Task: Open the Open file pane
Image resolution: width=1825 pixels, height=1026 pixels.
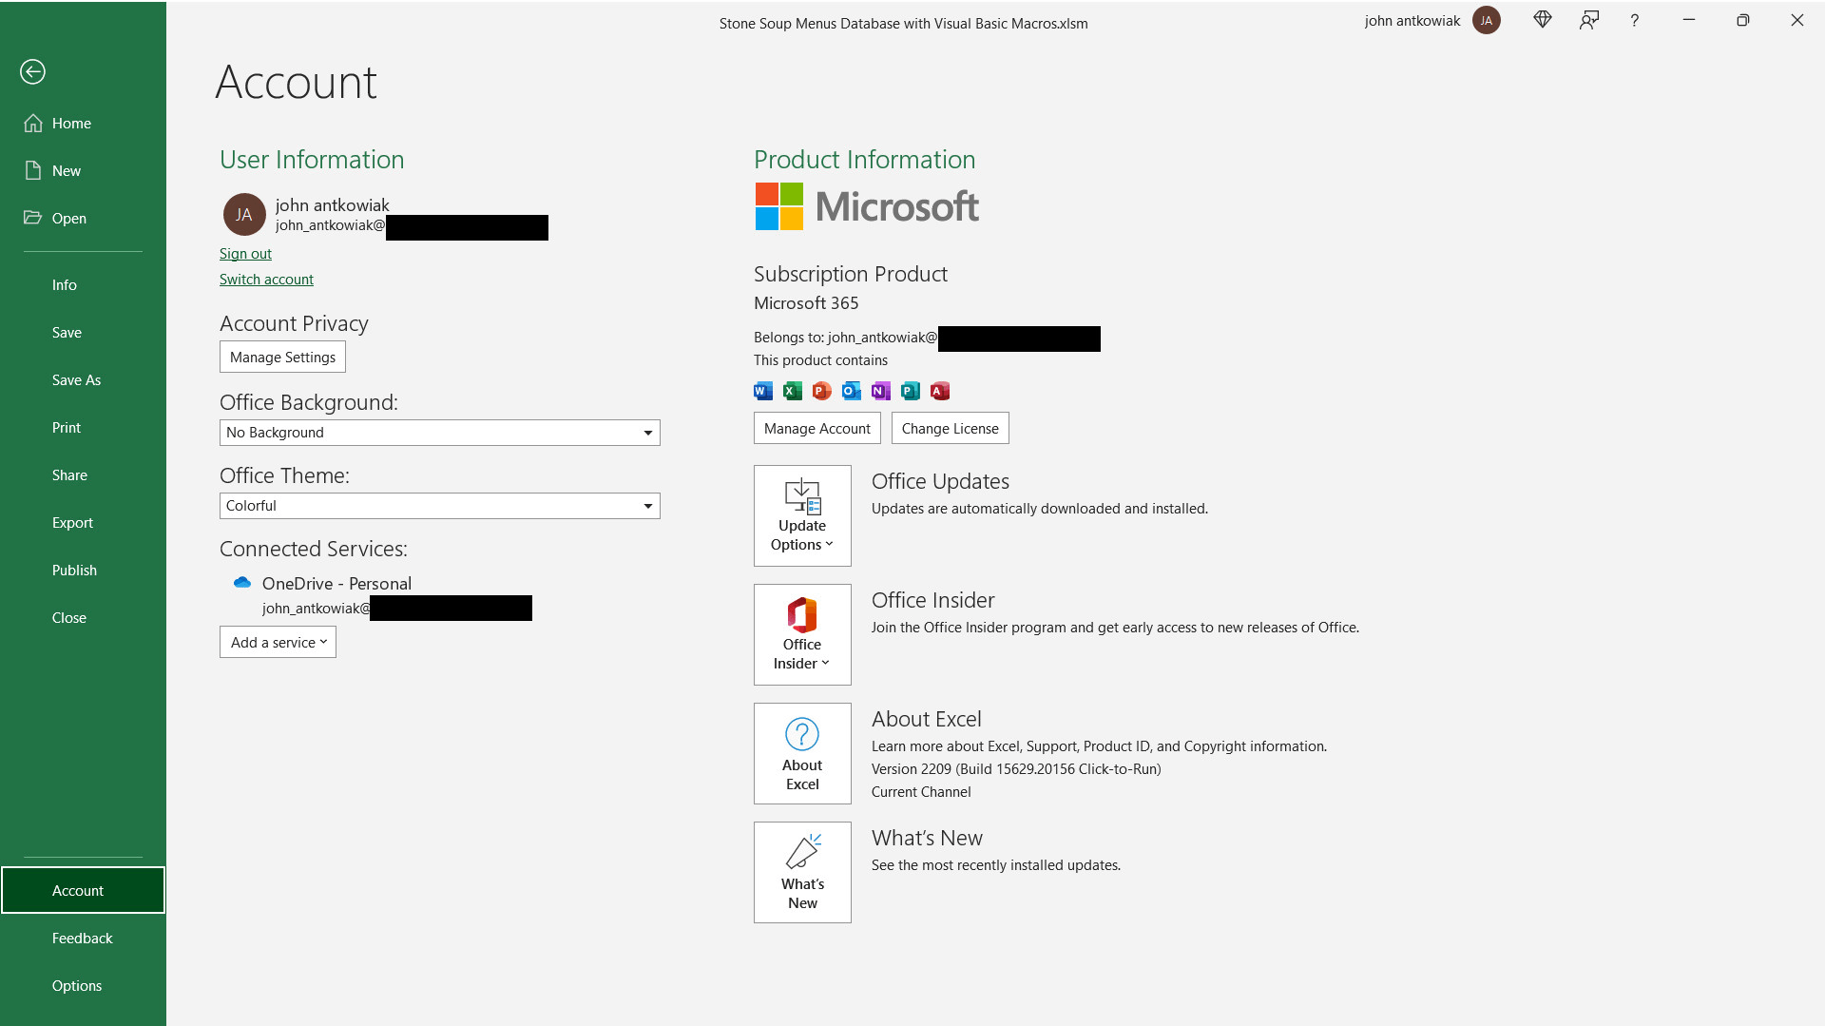Action: [x=83, y=219]
